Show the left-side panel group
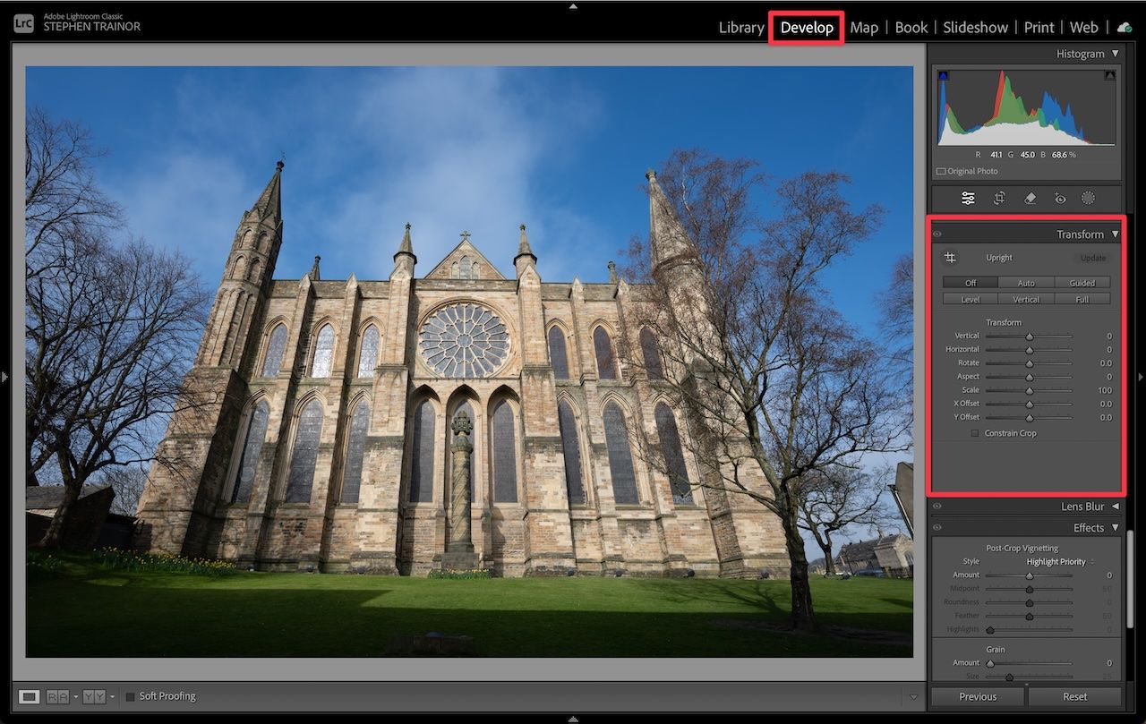The height and width of the screenshot is (724, 1146). [x=4, y=377]
